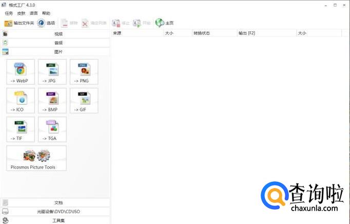Viewport: 350px width, 224px height.
Task: Click the 停止 stop toolbar button
Action: click(121, 23)
